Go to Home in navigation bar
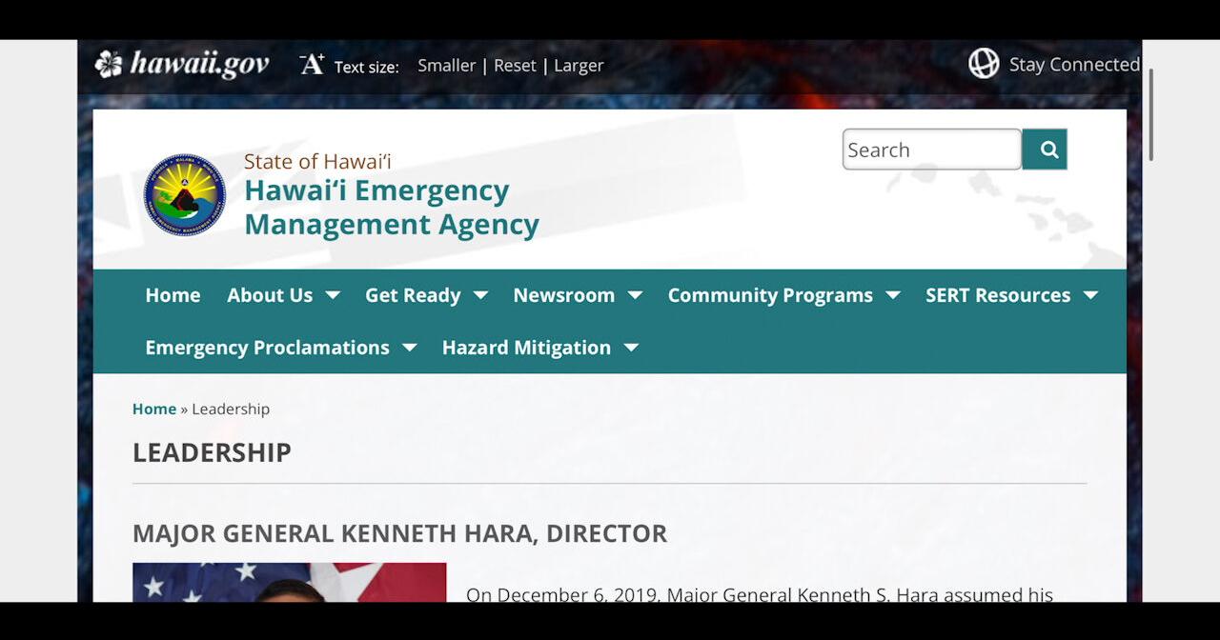Image resolution: width=1220 pixels, height=640 pixels. [173, 295]
